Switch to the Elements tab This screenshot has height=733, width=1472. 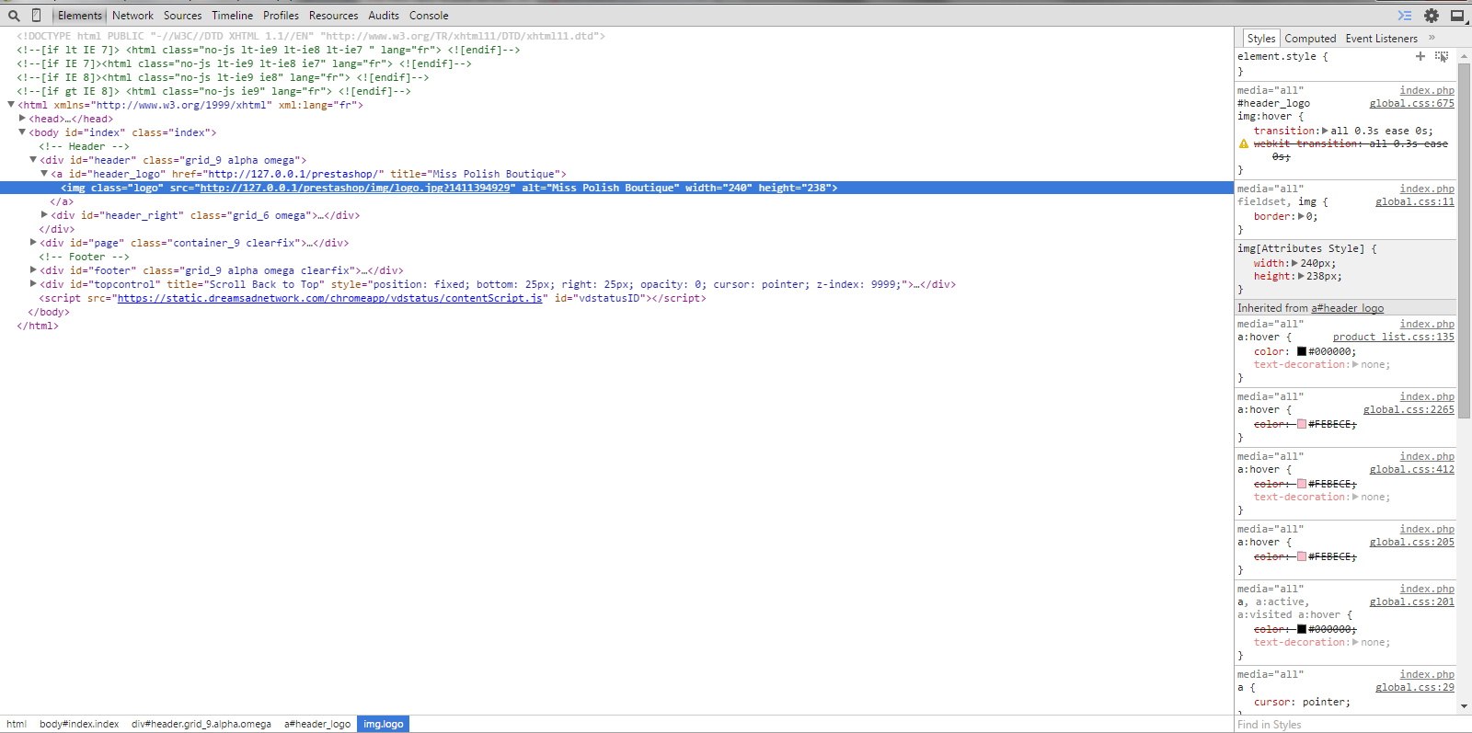[80, 16]
